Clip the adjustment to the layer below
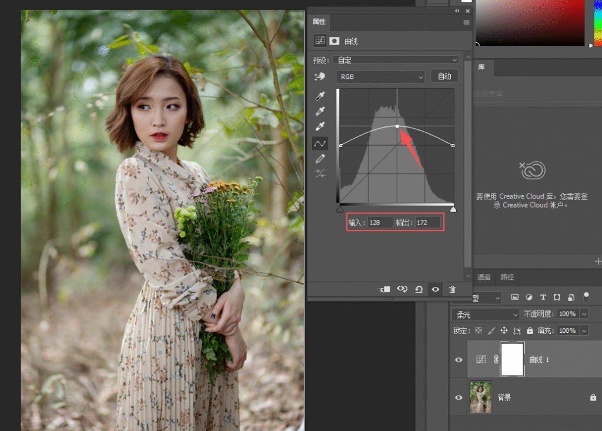Screen dimensions: 602x431 (384, 289)
